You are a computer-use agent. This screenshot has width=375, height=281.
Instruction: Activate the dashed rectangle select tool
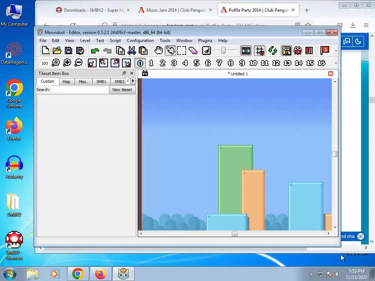pyautogui.click(x=182, y=50)
